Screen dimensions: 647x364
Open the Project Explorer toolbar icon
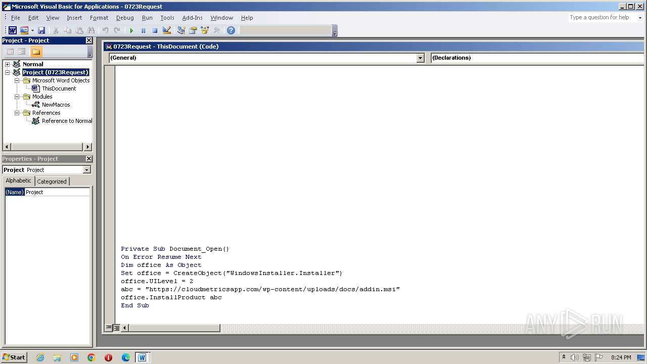pyautogui.click(x=181, y=31)
